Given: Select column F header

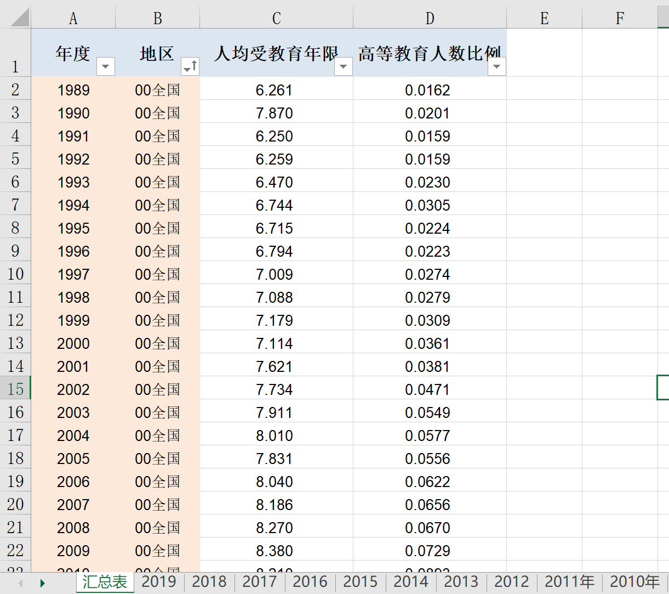Looking at the screenshot, I should (x=620, y=18).
